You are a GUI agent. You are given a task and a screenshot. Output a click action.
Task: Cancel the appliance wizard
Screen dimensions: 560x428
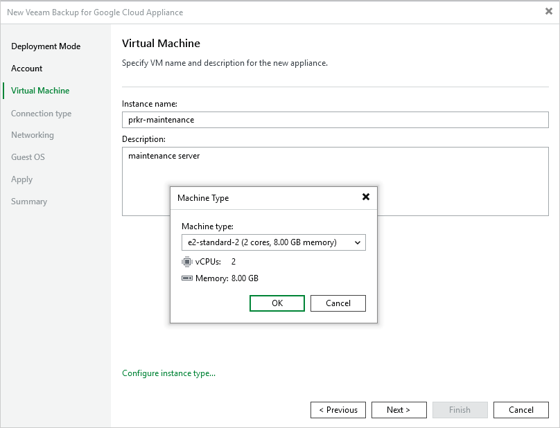pyautogui.click(x=521, y=410)
